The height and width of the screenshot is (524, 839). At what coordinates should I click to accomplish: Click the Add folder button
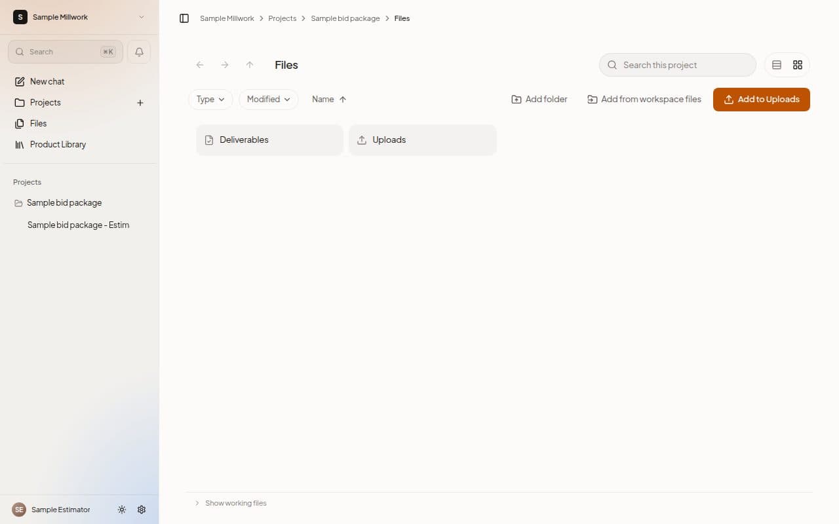pos(539,100)
